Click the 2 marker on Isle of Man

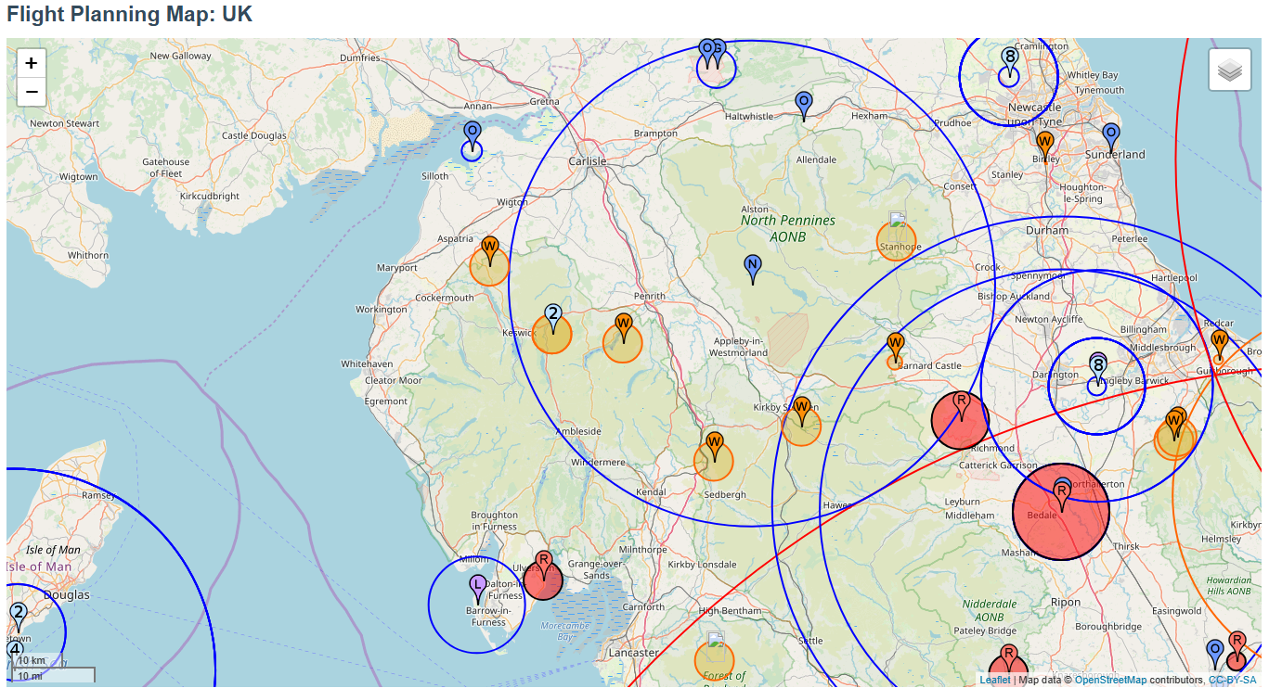(x=18, y=617)
